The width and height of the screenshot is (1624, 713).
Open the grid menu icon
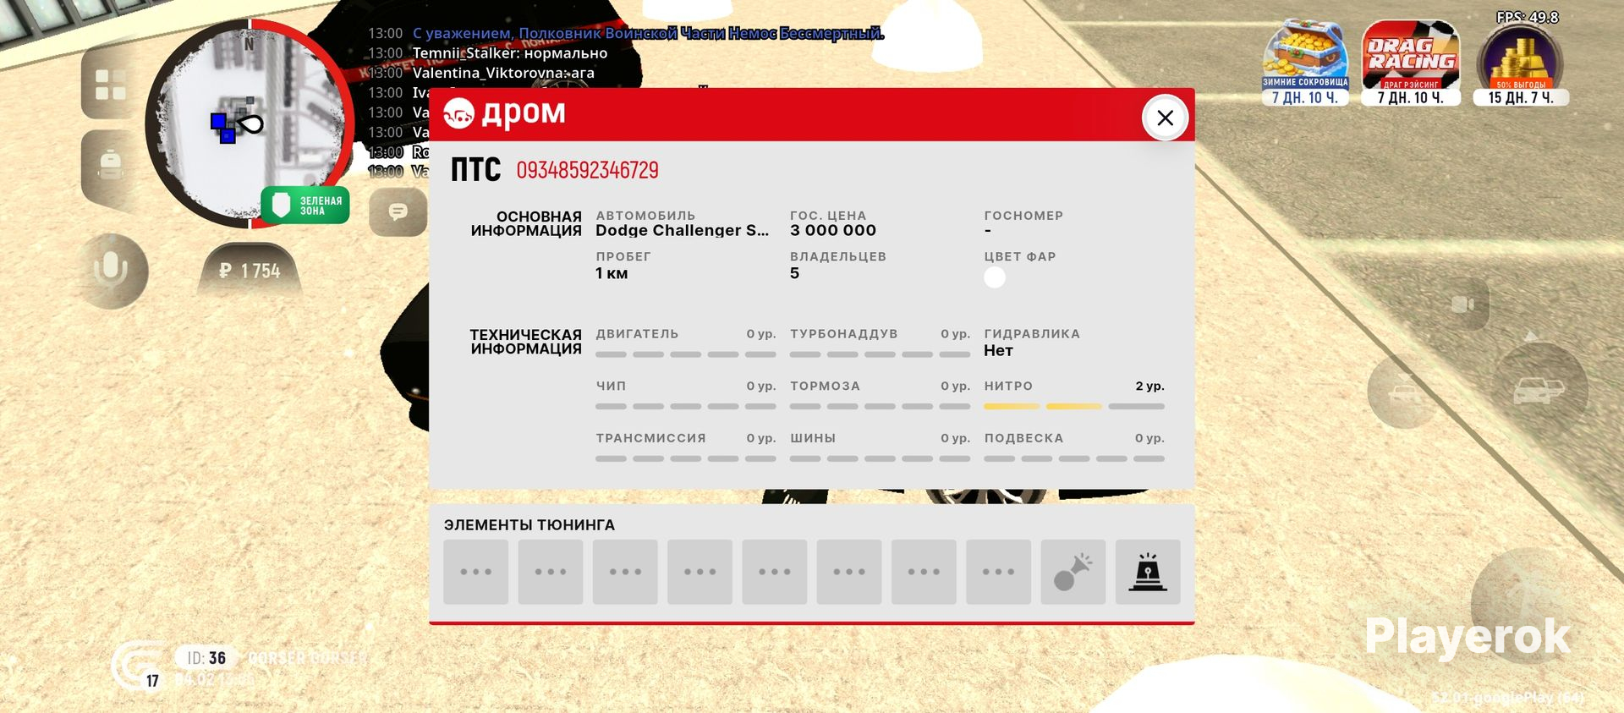point(111,85)
